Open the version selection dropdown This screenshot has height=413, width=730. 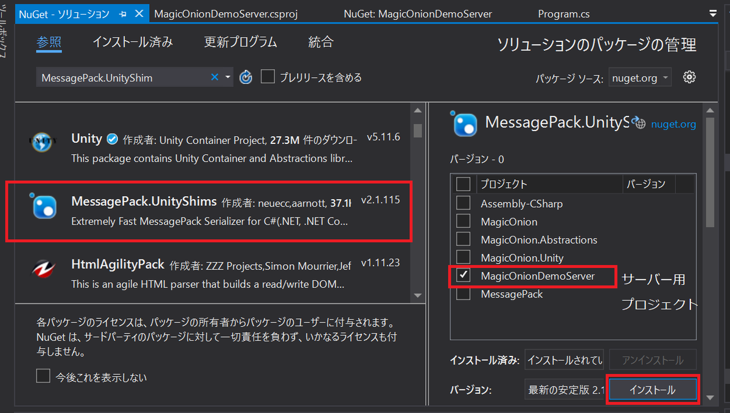[564, 390]
